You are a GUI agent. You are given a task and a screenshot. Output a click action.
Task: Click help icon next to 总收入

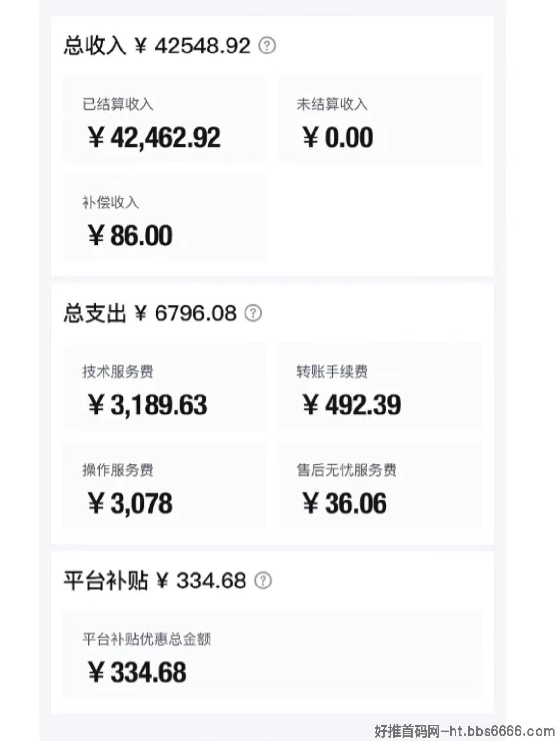[266, 46]
